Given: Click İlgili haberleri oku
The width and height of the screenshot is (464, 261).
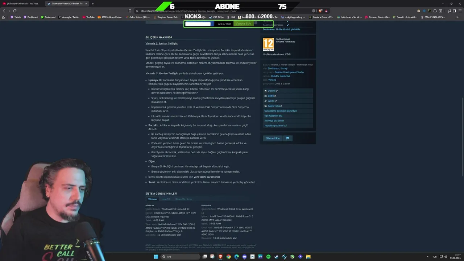Looking at the screenshot, I should coord(273,116).
